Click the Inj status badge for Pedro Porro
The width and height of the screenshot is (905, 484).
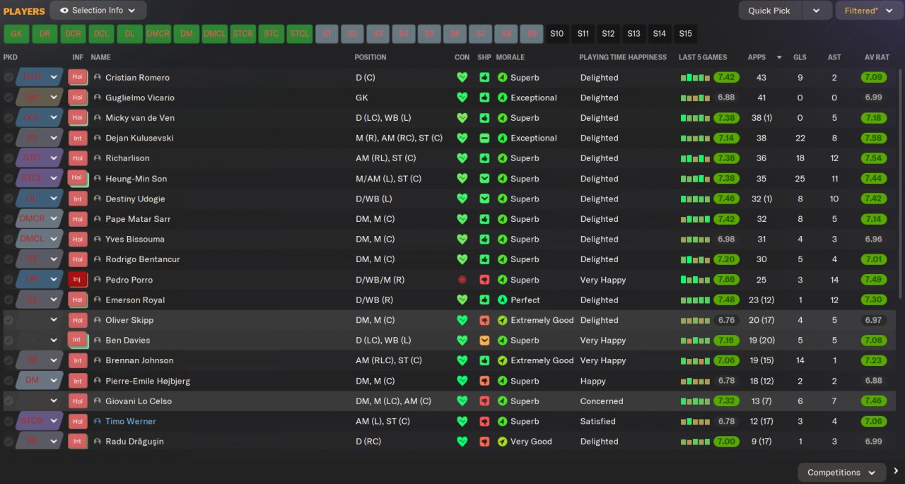(77, 280)
